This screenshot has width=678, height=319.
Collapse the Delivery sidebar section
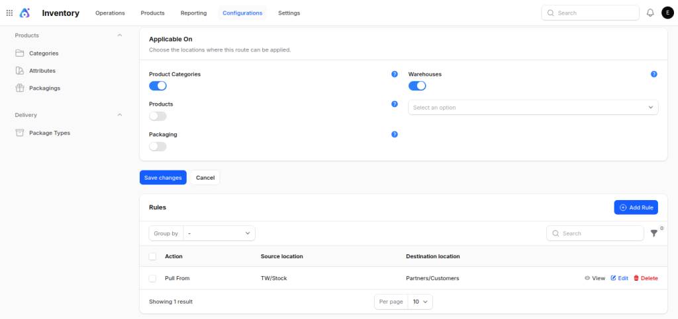pyautogui.click(x=120, y=115)
